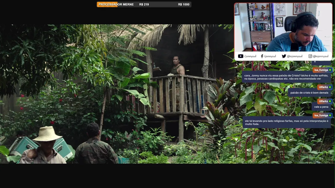Click the message 'paixão de cristo é bom demais'
This screenshot has width=335, height=188.
pyautogui.click(x=309, y=93)
